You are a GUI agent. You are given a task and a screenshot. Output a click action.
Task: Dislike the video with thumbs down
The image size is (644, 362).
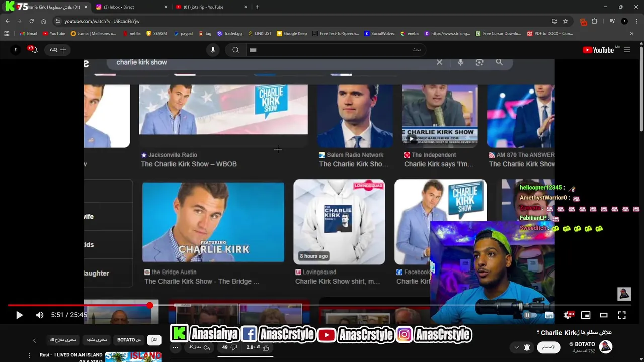click(229, 347)
